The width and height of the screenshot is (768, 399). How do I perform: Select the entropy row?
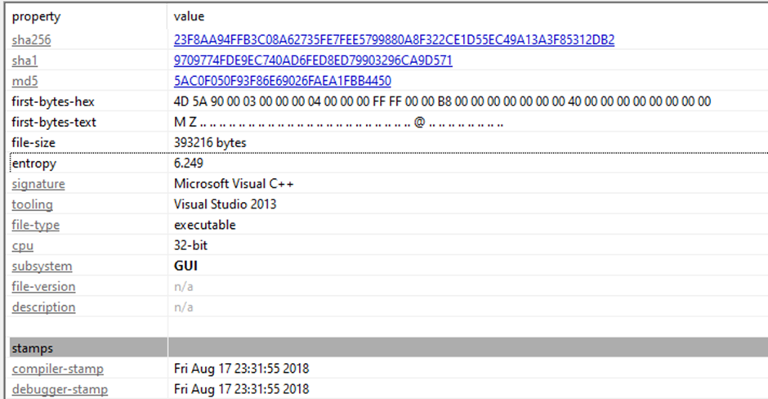33,164
